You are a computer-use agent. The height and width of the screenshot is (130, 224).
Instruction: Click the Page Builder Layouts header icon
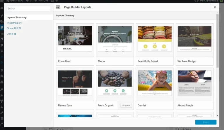point(58,7)
